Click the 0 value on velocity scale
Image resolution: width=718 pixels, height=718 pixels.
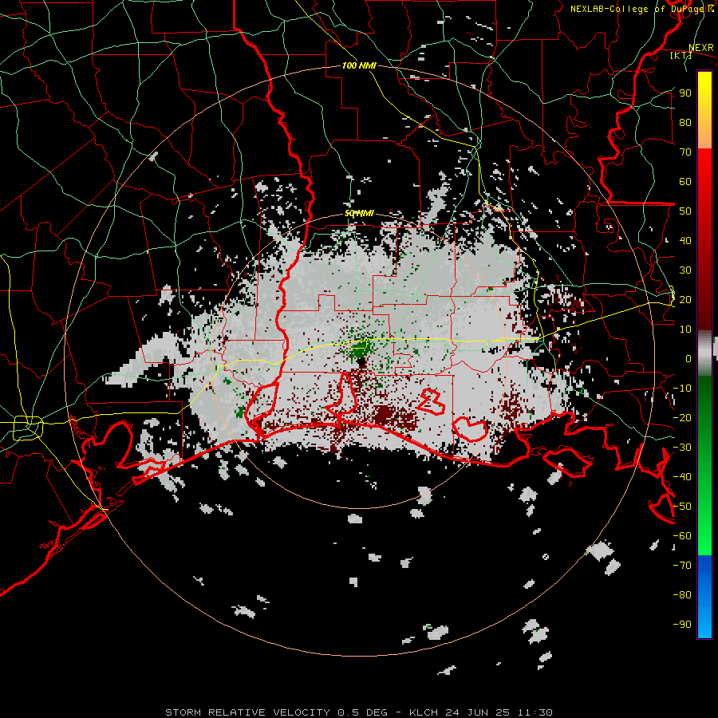coord(688,359)
